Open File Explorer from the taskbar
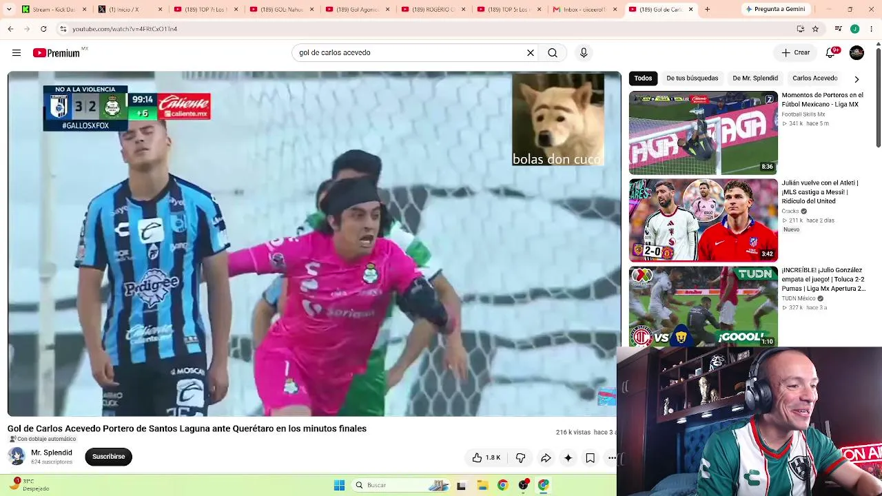 coord(482,485)
